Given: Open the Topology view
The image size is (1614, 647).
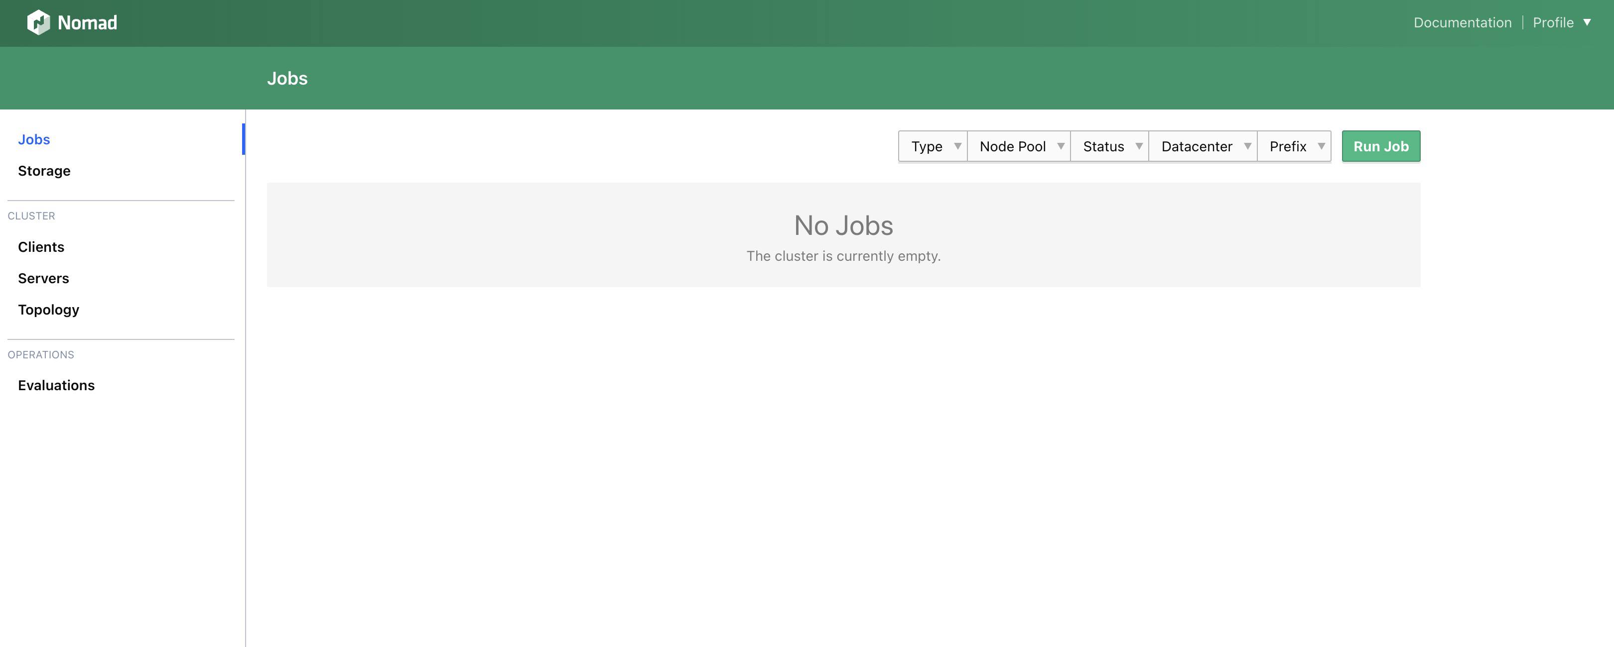Looking at the screenshot, I should pyautogui.click(x=48, y=309).
